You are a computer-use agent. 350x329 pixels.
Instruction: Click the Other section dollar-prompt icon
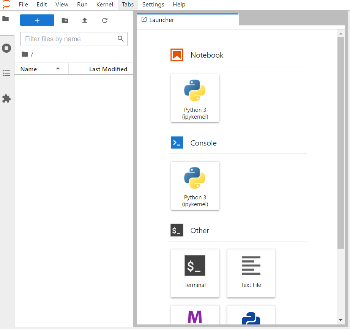(x=177, y=230)
